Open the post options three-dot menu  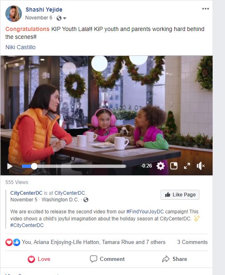tap(205, 9)
